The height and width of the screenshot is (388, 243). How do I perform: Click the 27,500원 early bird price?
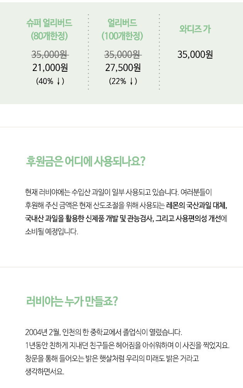click(x=123, y=68)
